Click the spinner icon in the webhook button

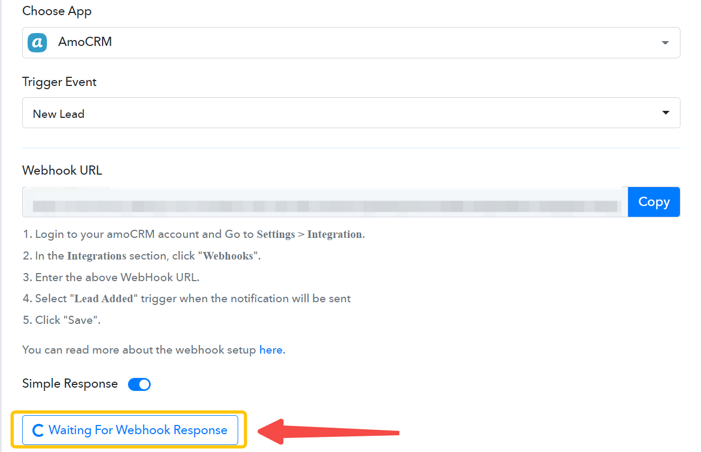point(38,430)
